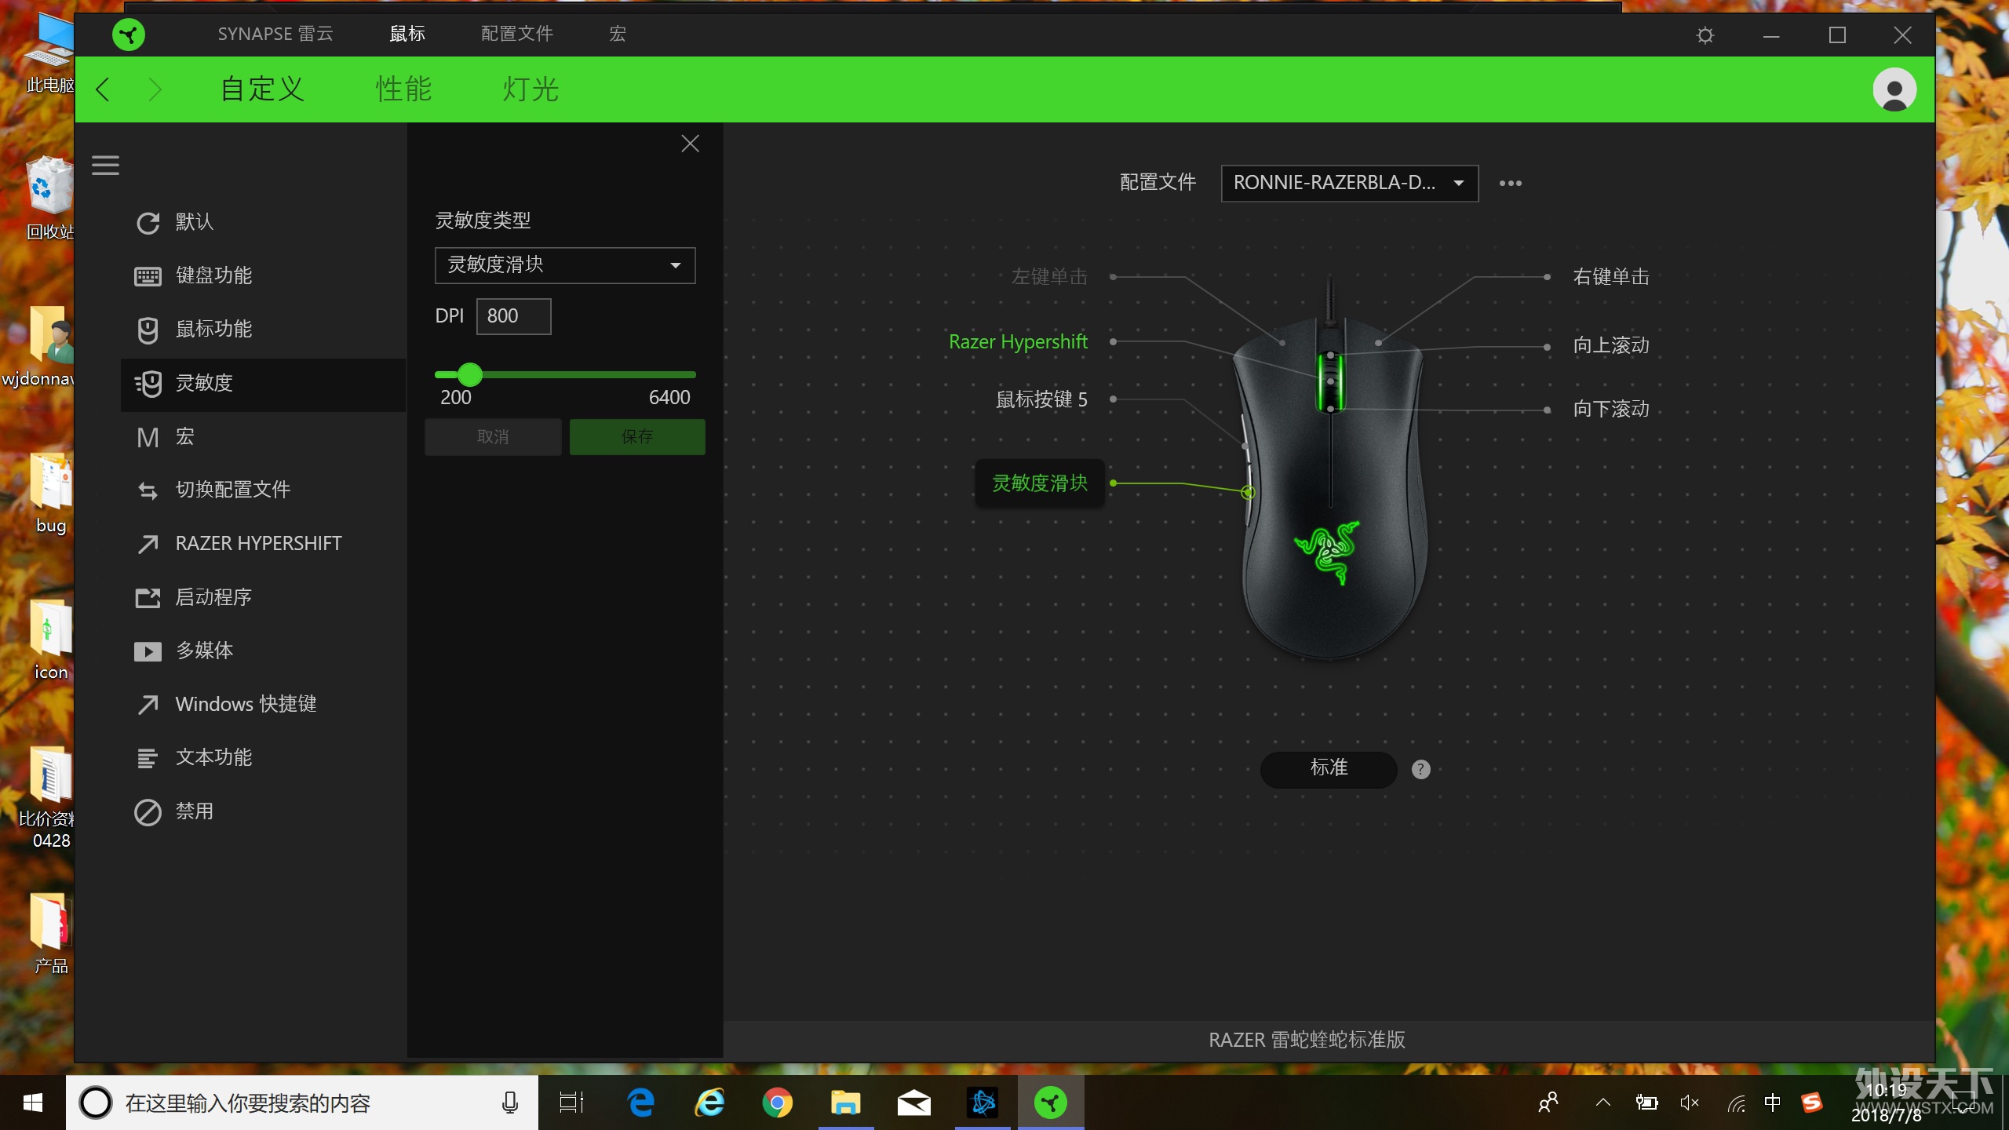Open the 配置文件 profile dropdown
The image size is (2009, 1130).
pyautogui.click(x=1350, y=183)
